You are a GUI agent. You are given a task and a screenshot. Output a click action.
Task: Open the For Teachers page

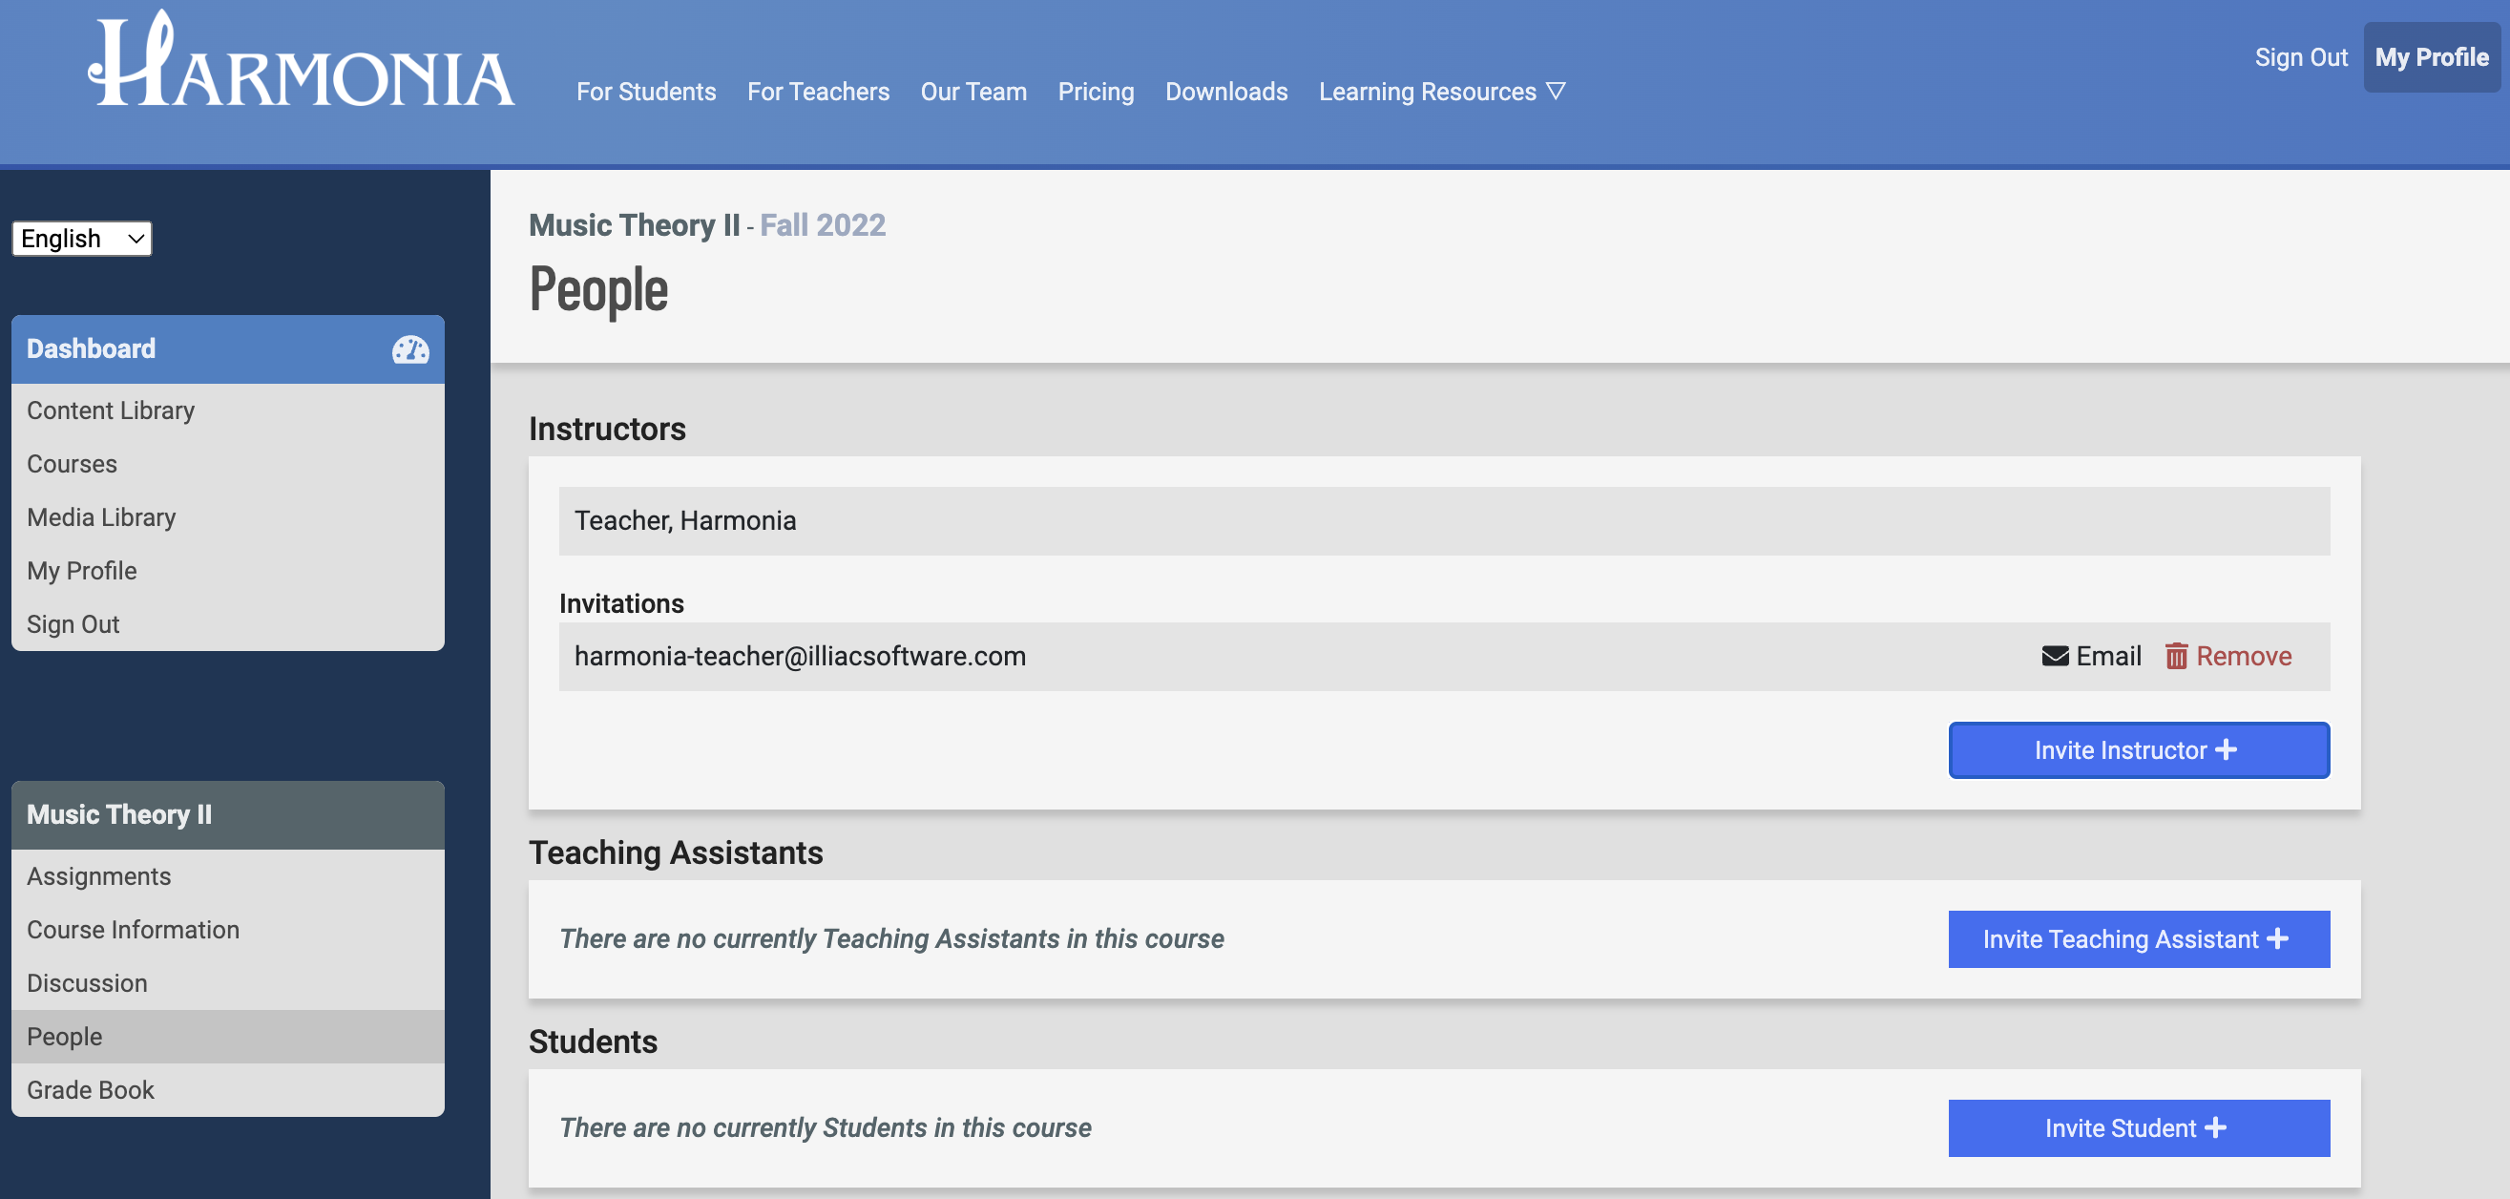coord(818,92)
